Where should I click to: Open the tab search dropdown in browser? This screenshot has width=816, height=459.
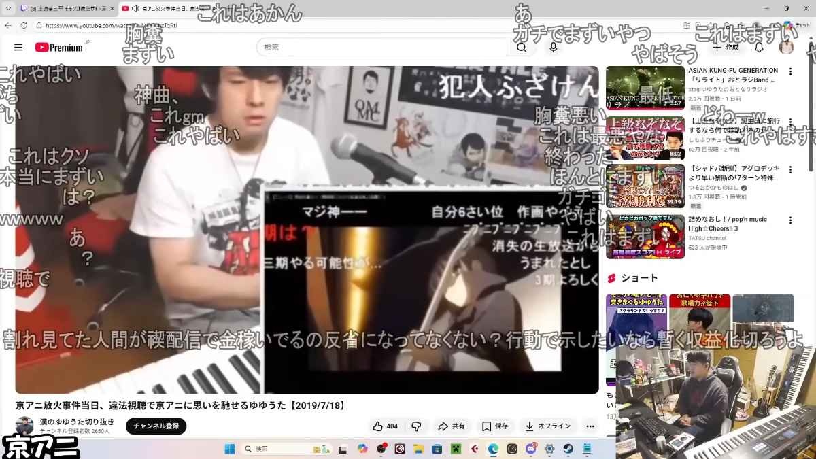tap(8, 8)
